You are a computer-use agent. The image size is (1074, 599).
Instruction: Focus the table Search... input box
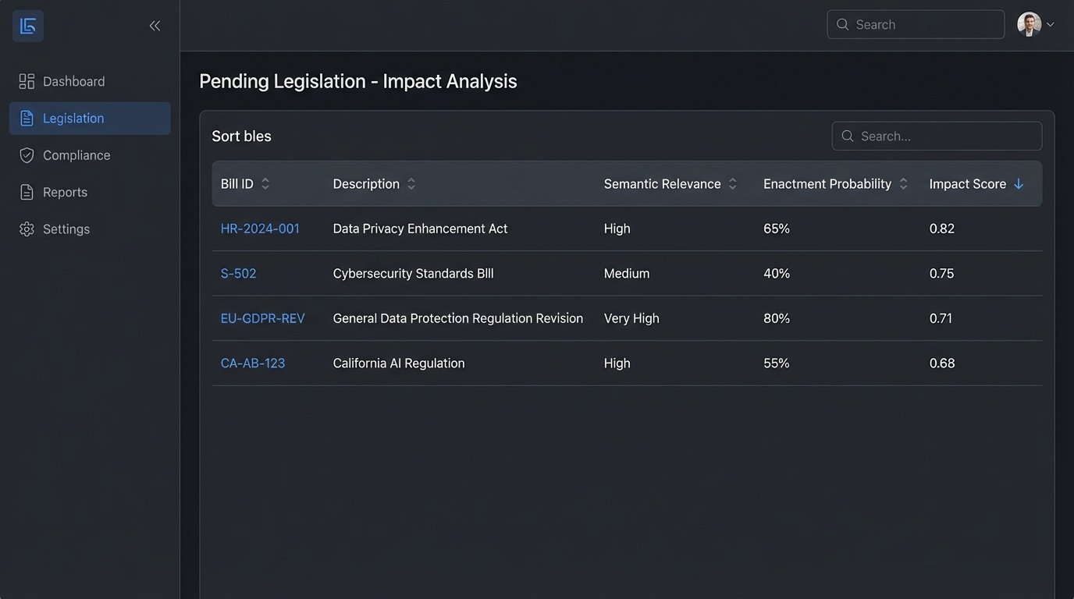click(937, 136)
